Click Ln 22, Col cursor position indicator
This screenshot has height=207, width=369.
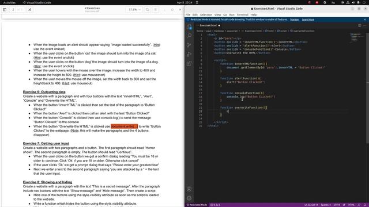point(311,205)
